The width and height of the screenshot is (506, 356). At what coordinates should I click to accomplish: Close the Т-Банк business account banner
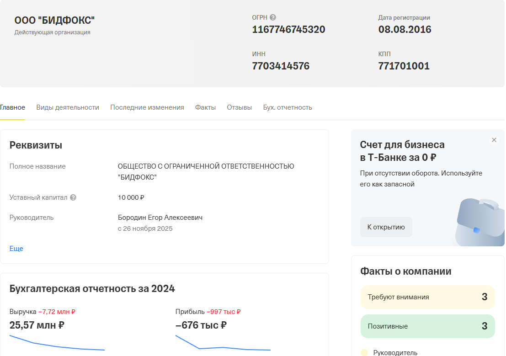(494, 140)
